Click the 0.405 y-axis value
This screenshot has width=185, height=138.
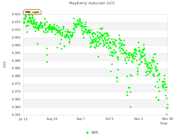(x=16, y=37)
